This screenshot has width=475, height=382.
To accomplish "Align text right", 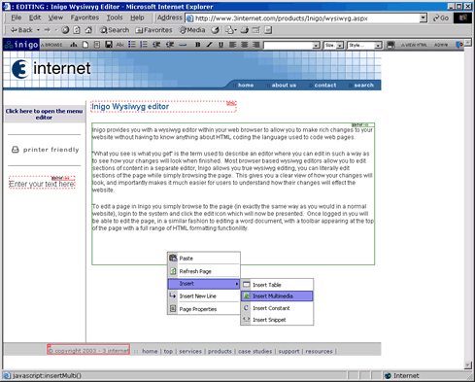I will tap(256, 45).
